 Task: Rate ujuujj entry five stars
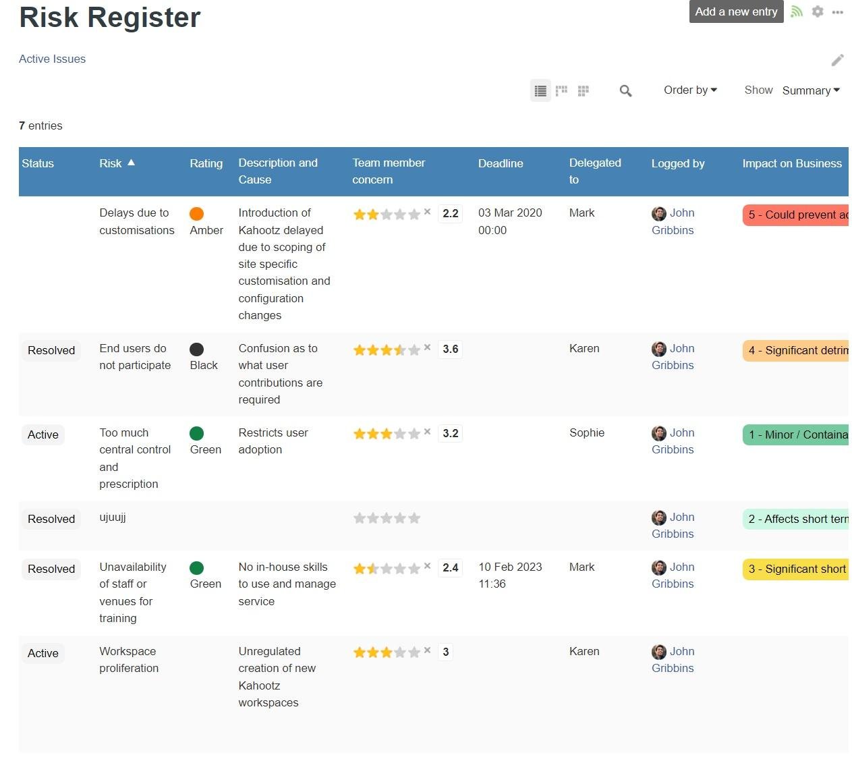(414, 518)
